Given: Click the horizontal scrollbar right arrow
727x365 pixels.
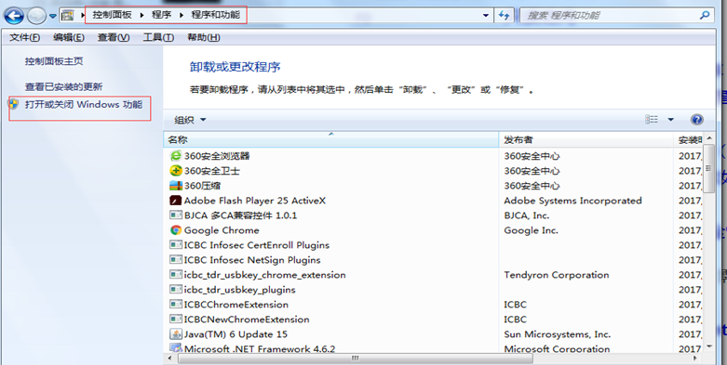Looking at the screenshot, I should coord(694,358).
